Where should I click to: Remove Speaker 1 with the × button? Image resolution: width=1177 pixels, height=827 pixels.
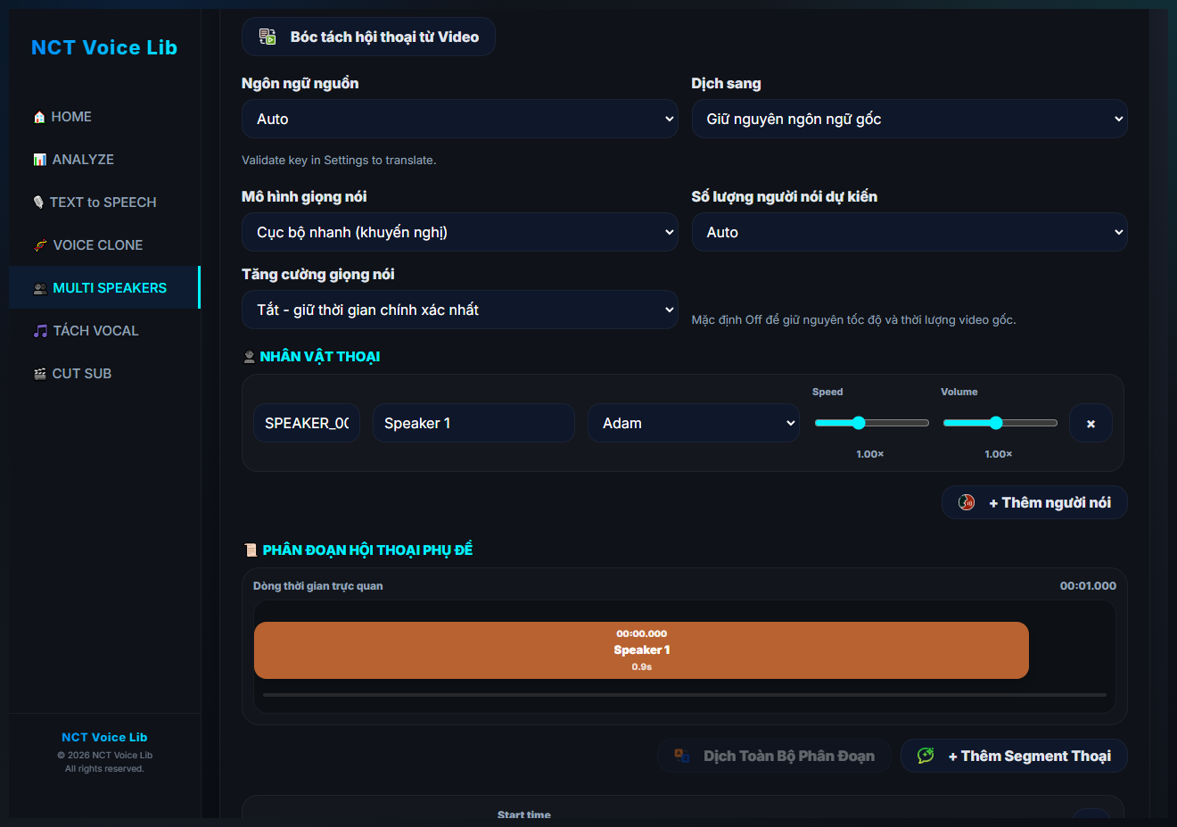click(1091, 424)
